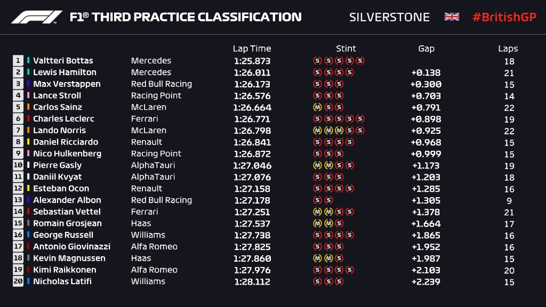Click Carlos Sainz's medium tyre stint icon
The height and width of the screenshot is (307, 546).
317,107
